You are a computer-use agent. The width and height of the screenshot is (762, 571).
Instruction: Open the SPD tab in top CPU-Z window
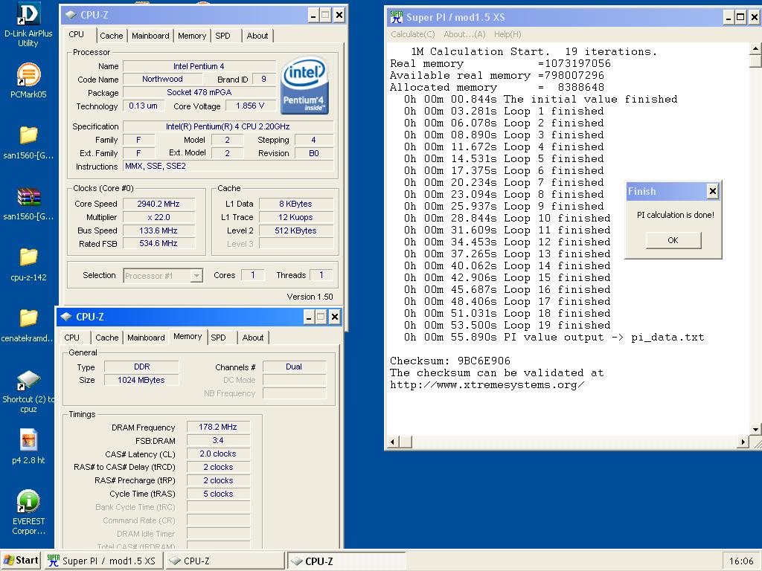pyautogui.click(x=223, y=36)
